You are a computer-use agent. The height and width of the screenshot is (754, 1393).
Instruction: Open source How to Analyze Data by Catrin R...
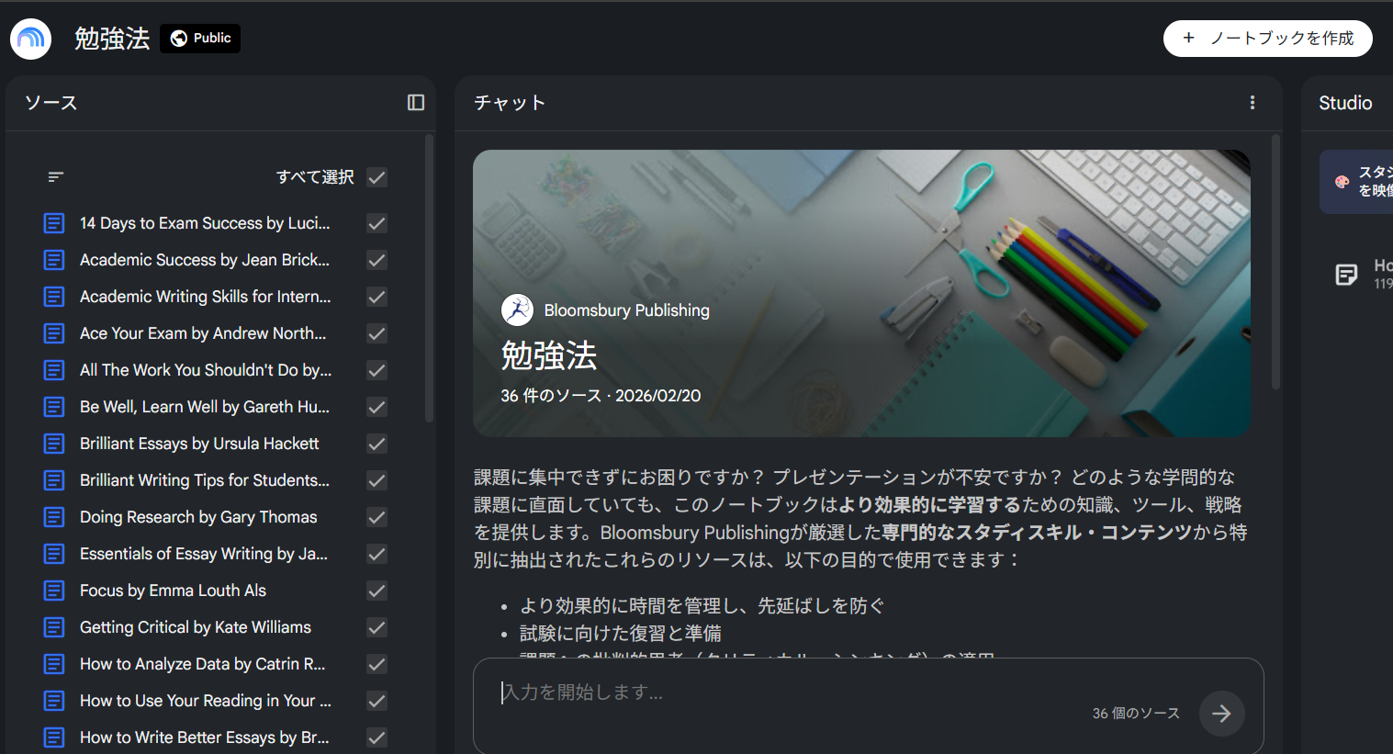coord(203,664)
